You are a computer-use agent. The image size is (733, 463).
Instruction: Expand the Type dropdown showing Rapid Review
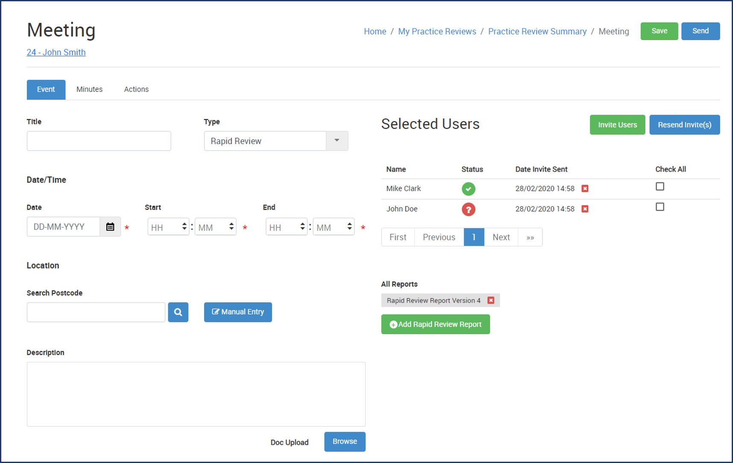point(337,141)
